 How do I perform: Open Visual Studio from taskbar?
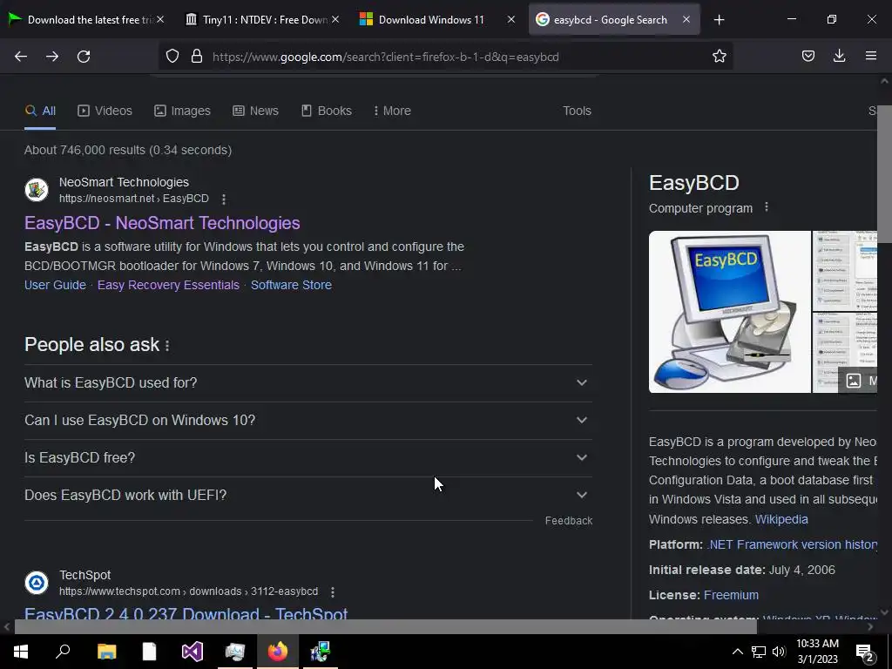[193, 652]
